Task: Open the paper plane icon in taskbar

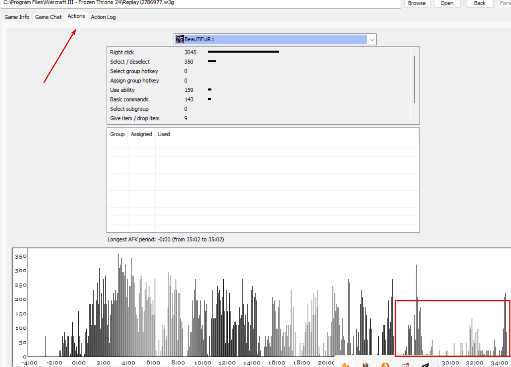Action: tap(425, 365)
